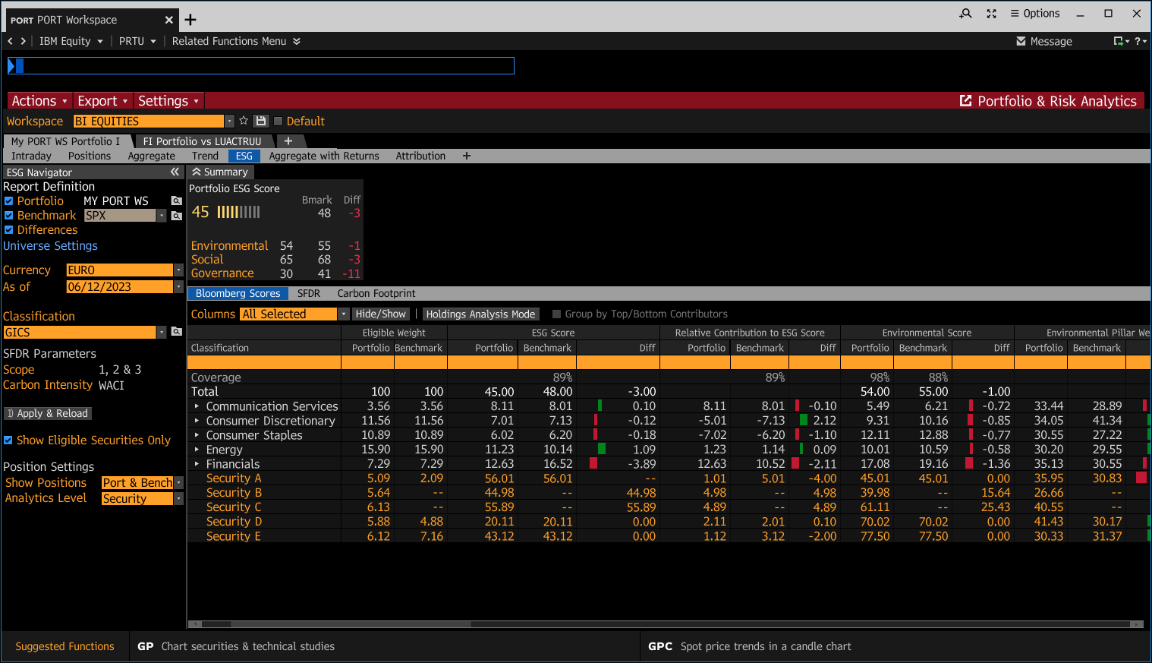Screen dimensions: 1152x663
Task: Open a new tab with plus icon
Action: pos(190,20)
